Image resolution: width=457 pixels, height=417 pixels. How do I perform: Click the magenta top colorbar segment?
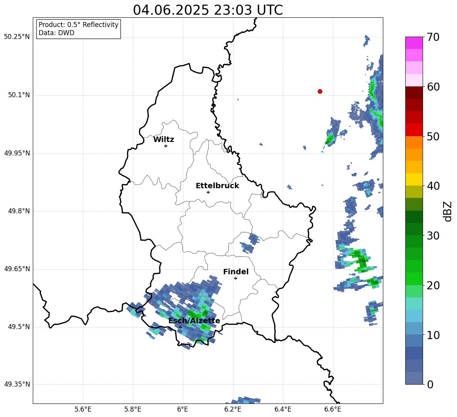pos(414,43)
